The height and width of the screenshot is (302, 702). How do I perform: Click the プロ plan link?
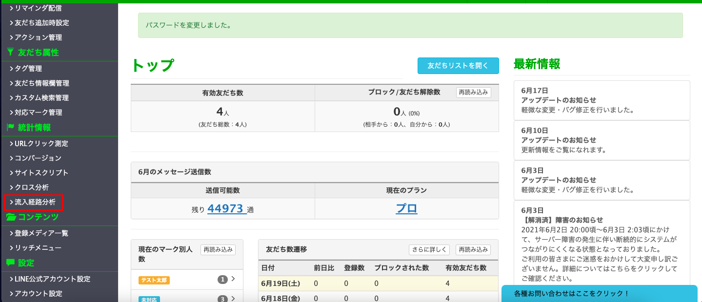point(406,209)
